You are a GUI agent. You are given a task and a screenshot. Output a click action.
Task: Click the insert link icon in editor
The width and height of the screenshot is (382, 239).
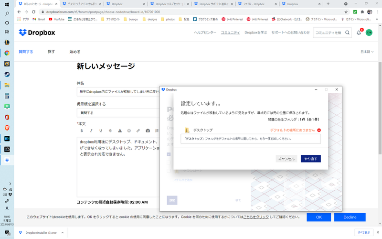point(138,130)
